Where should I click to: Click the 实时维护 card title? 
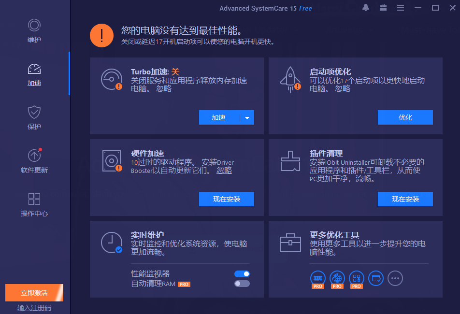[x=147, y=235]
